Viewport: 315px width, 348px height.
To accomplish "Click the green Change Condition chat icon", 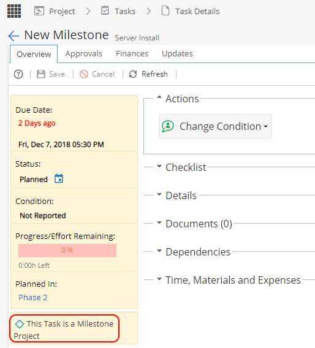I will (168, 126).
